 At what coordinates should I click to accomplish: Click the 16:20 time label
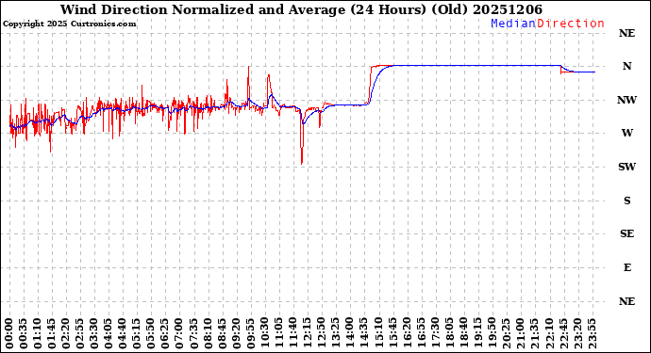coord(407,333)
